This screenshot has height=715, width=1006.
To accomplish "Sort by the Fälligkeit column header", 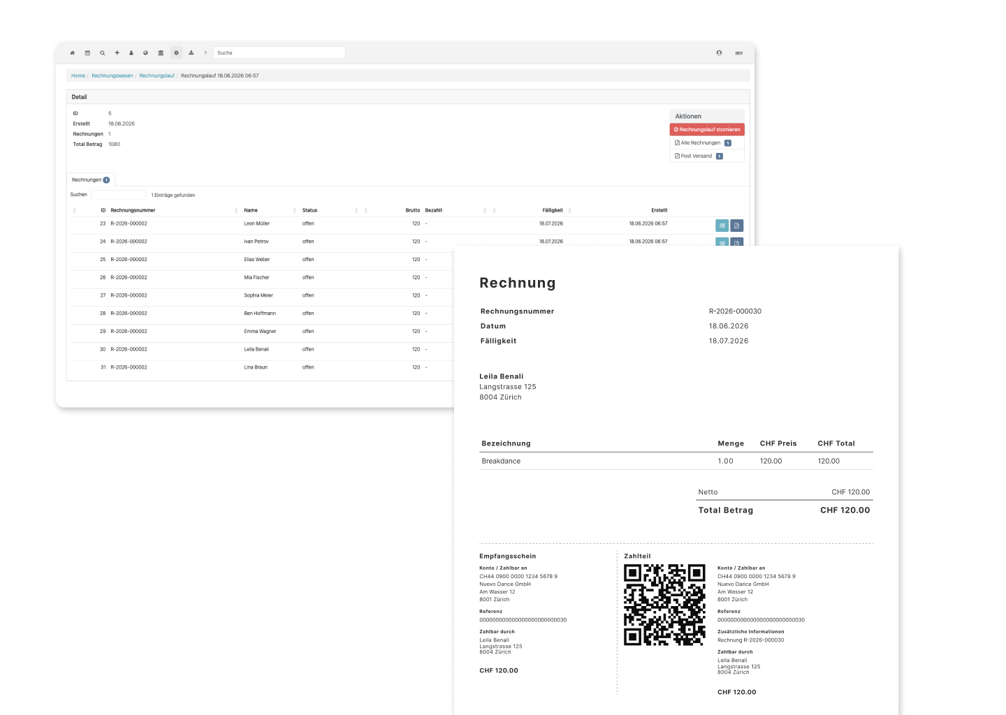I will (553, 210).
